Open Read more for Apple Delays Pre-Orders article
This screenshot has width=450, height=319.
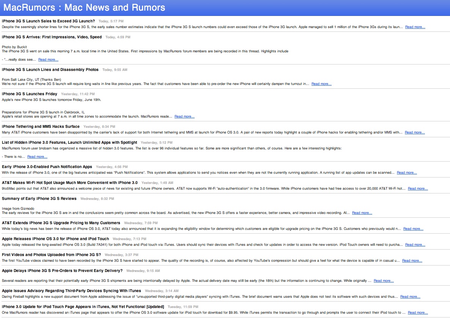tap(384, 281)
